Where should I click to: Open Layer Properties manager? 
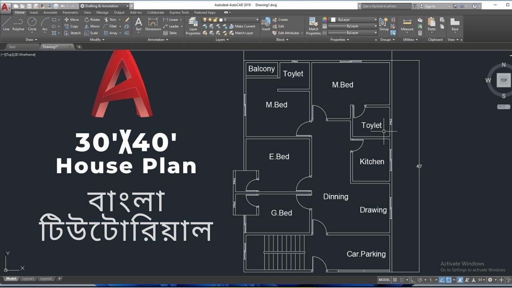(193, 26)
